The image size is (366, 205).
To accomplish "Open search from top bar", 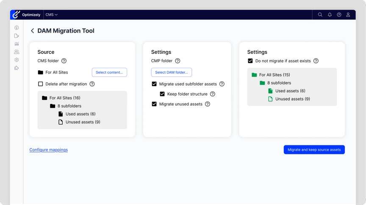I will click(x=320, y=15).
